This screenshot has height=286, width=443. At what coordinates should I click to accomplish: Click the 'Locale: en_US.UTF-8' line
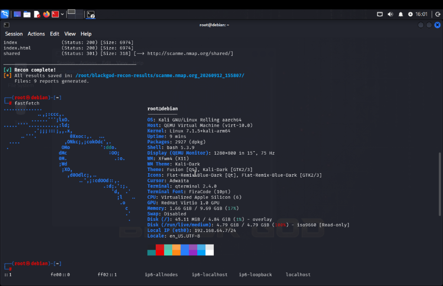(x=173, y=236)
